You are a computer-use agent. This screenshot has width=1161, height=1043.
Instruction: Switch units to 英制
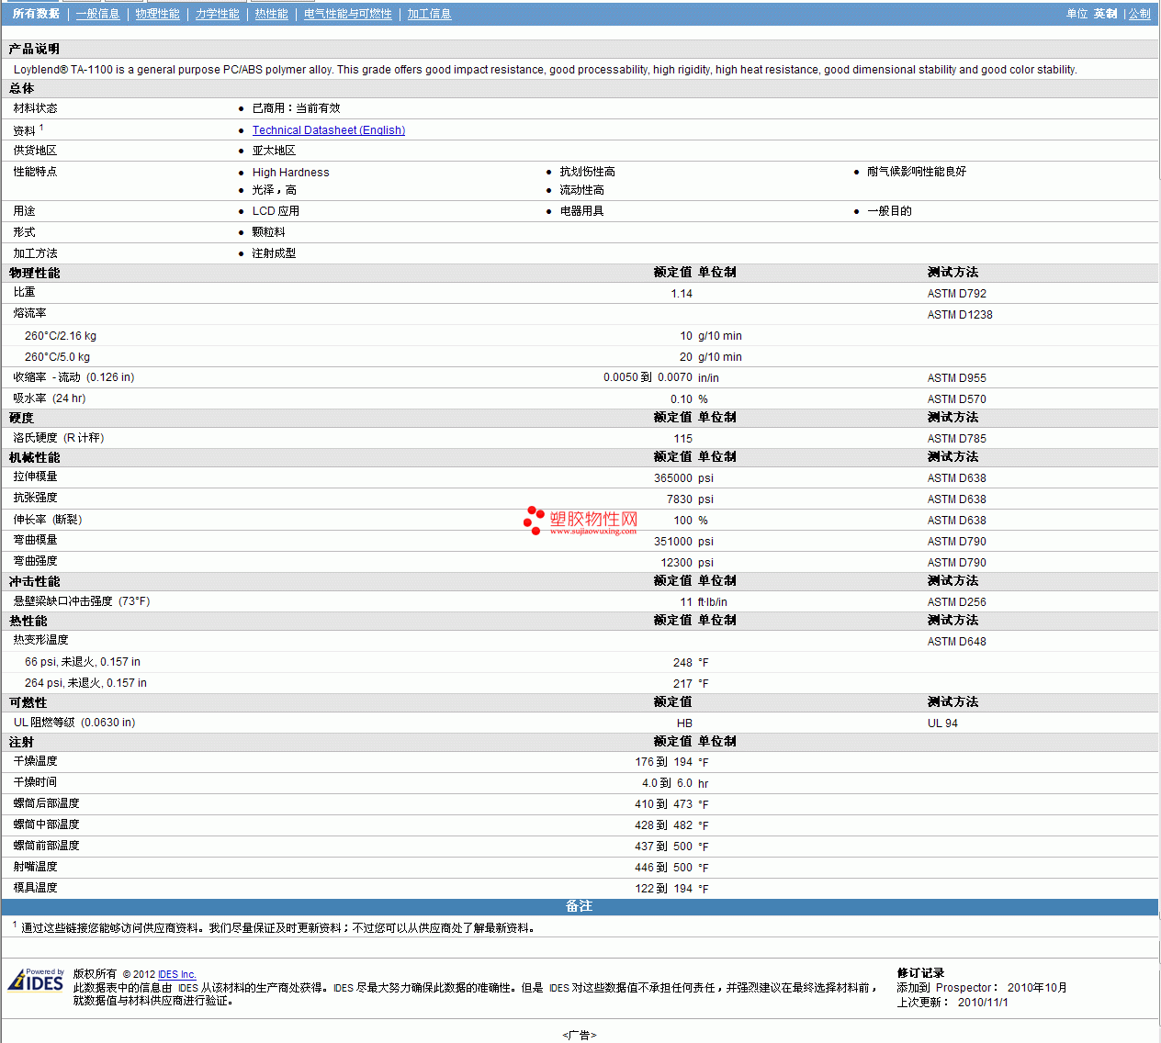pos(1105,14)
